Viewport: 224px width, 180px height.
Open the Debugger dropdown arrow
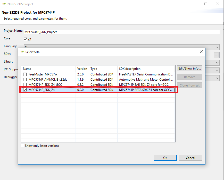tap(217, 78)
